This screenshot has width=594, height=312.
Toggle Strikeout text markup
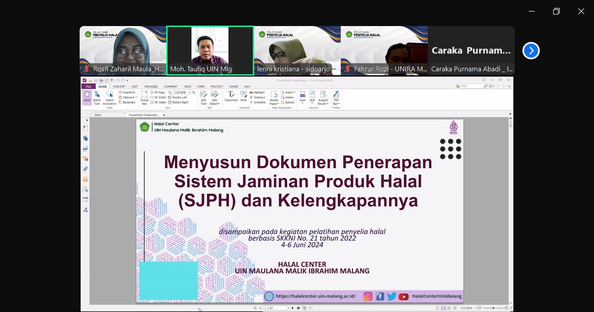tap(257, 97)
